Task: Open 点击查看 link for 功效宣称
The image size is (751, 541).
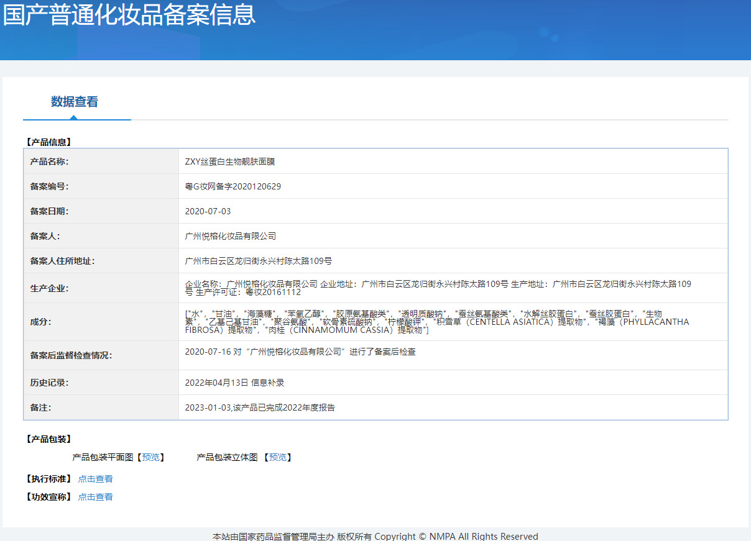Action: tap(95, 497)
